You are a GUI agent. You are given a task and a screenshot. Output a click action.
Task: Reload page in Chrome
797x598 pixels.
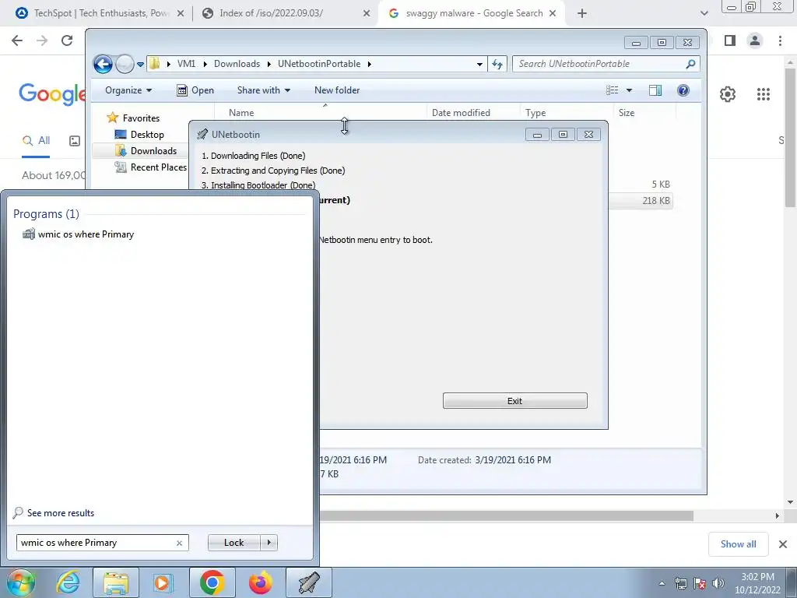pos(67,40)
